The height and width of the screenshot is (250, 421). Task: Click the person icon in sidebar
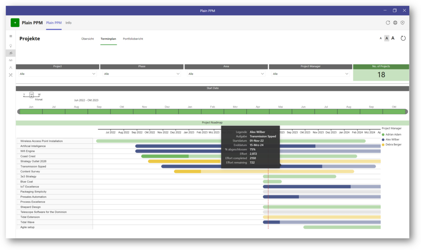pos(11,68)
